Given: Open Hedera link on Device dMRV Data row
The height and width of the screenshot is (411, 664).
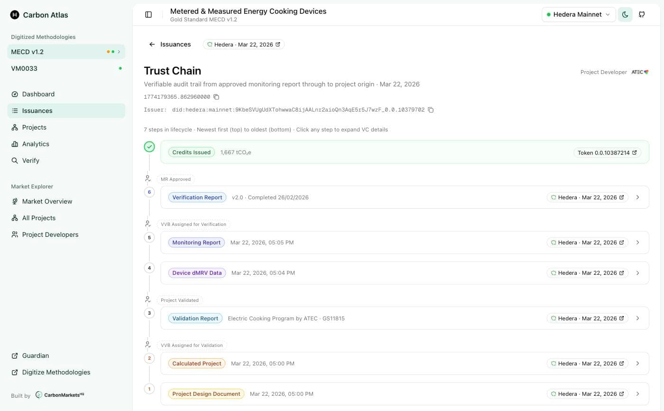Looking at the screenshot, I should (587, 273).
